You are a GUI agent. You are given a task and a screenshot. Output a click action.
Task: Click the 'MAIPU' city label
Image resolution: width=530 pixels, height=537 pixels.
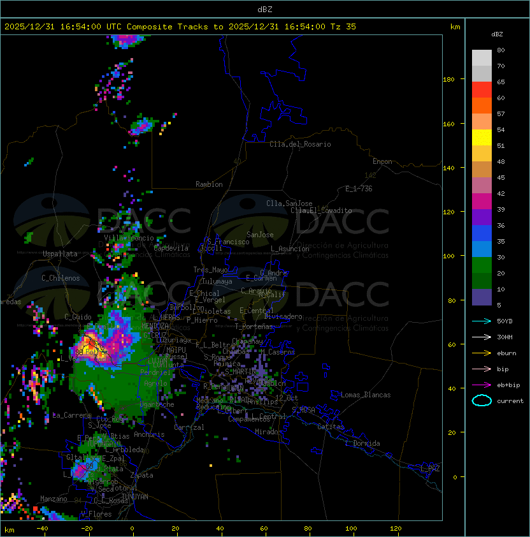click(x=176, y=350)
